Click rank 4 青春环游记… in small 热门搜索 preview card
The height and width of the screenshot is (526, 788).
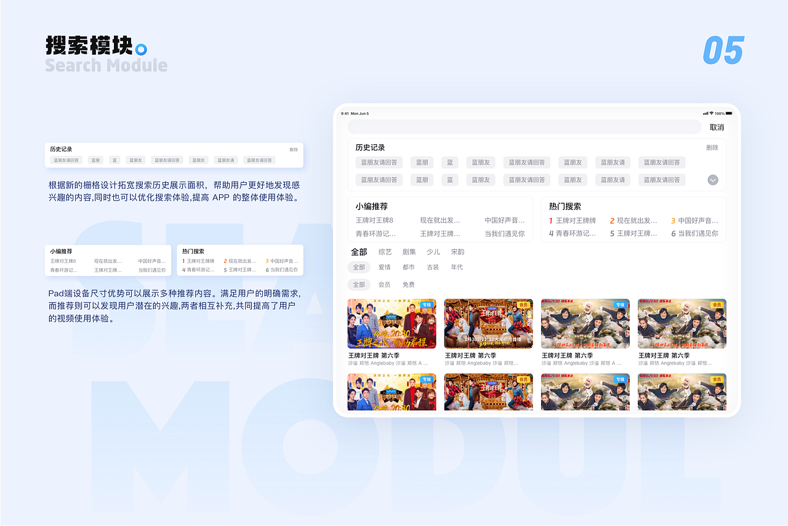(198, 270)
